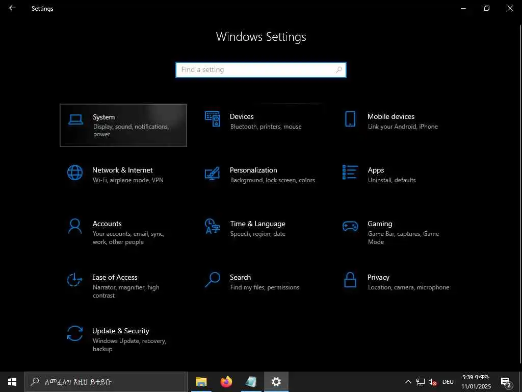Click "Wi-Fi, airplane mode, VPN" text

(x=128, y=180)
